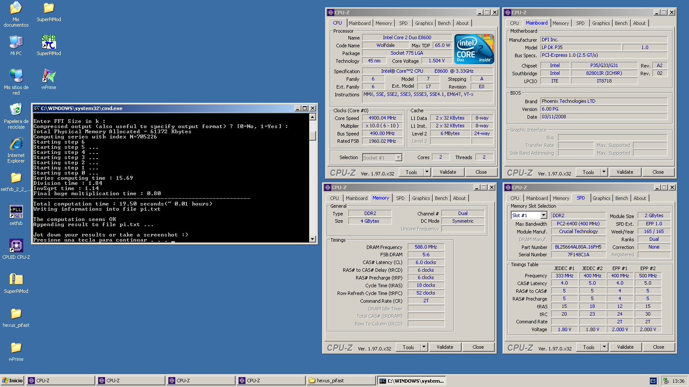This screenshot has height=387, width=689.
Task: Open About tab in SPD window
Action: (x=640, y=198)
